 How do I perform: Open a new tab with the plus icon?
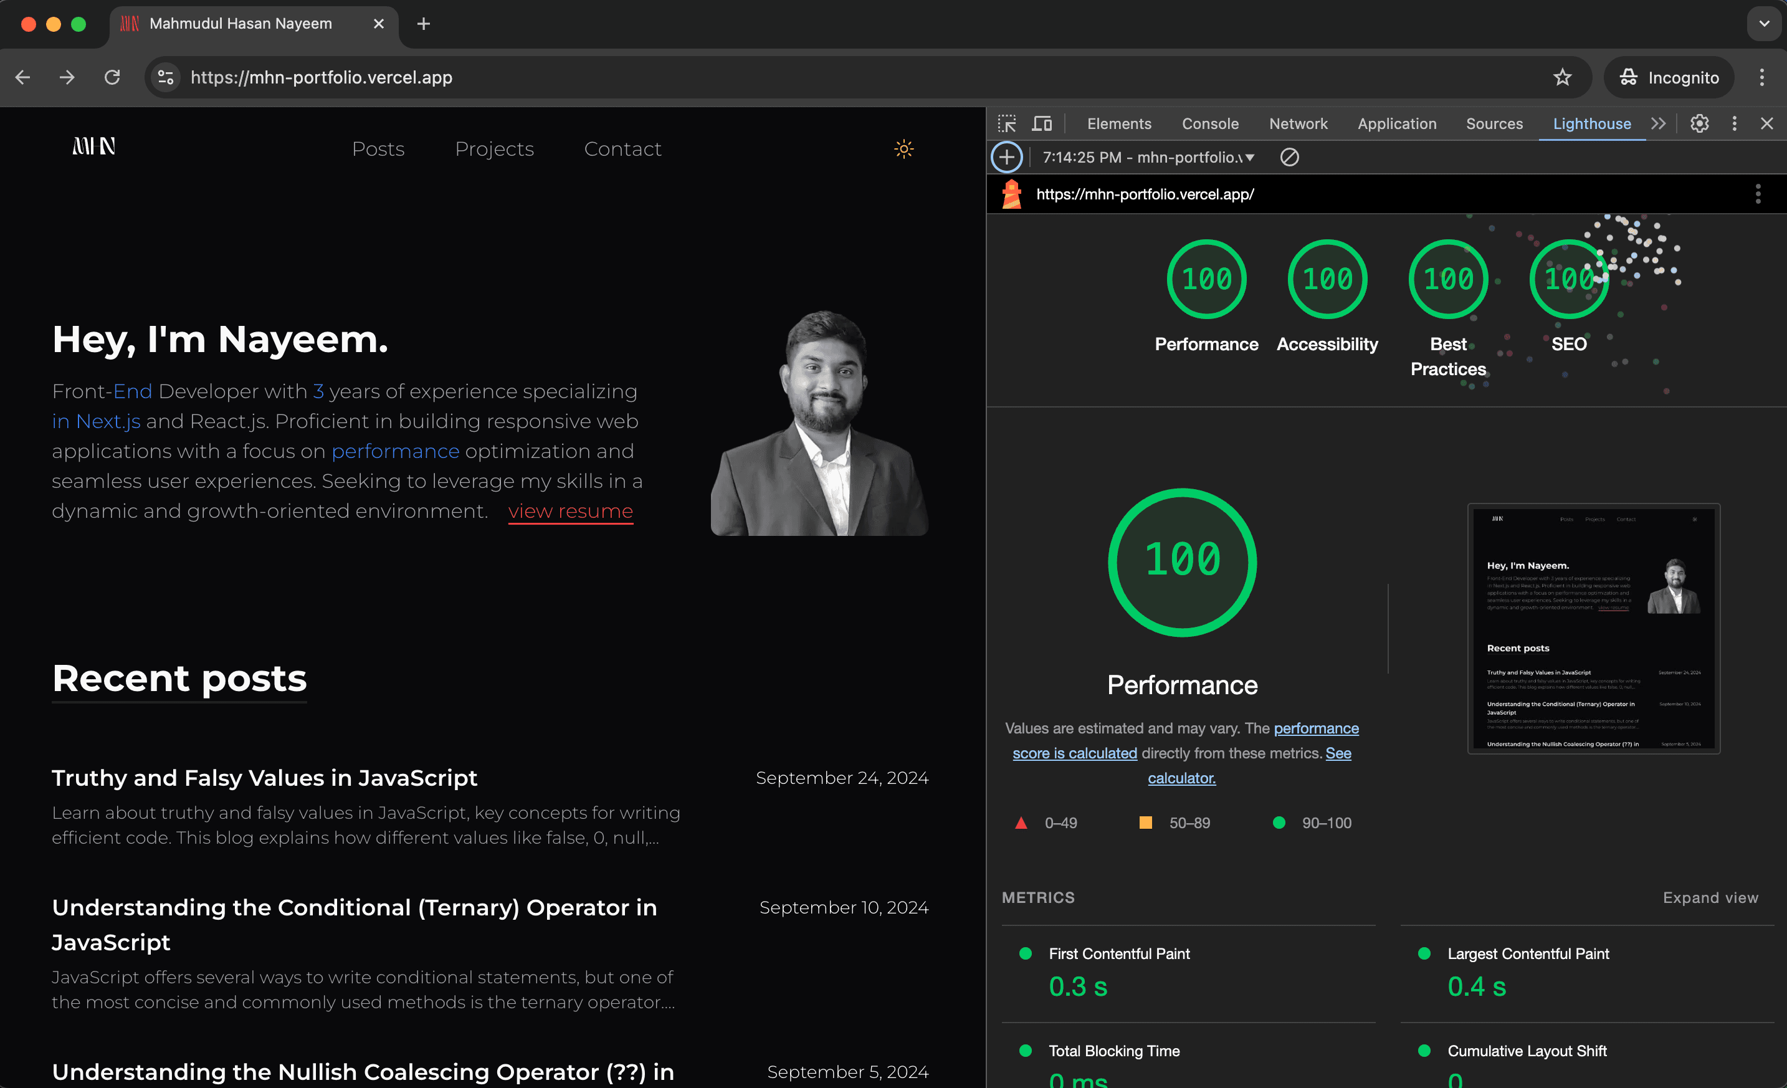tap(424, 24)
